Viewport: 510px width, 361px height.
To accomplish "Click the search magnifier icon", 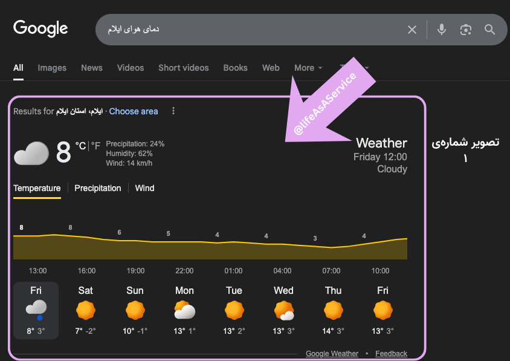I will pos(489,29).
